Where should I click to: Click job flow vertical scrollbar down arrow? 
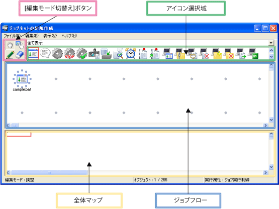click(x=271, y=120)
